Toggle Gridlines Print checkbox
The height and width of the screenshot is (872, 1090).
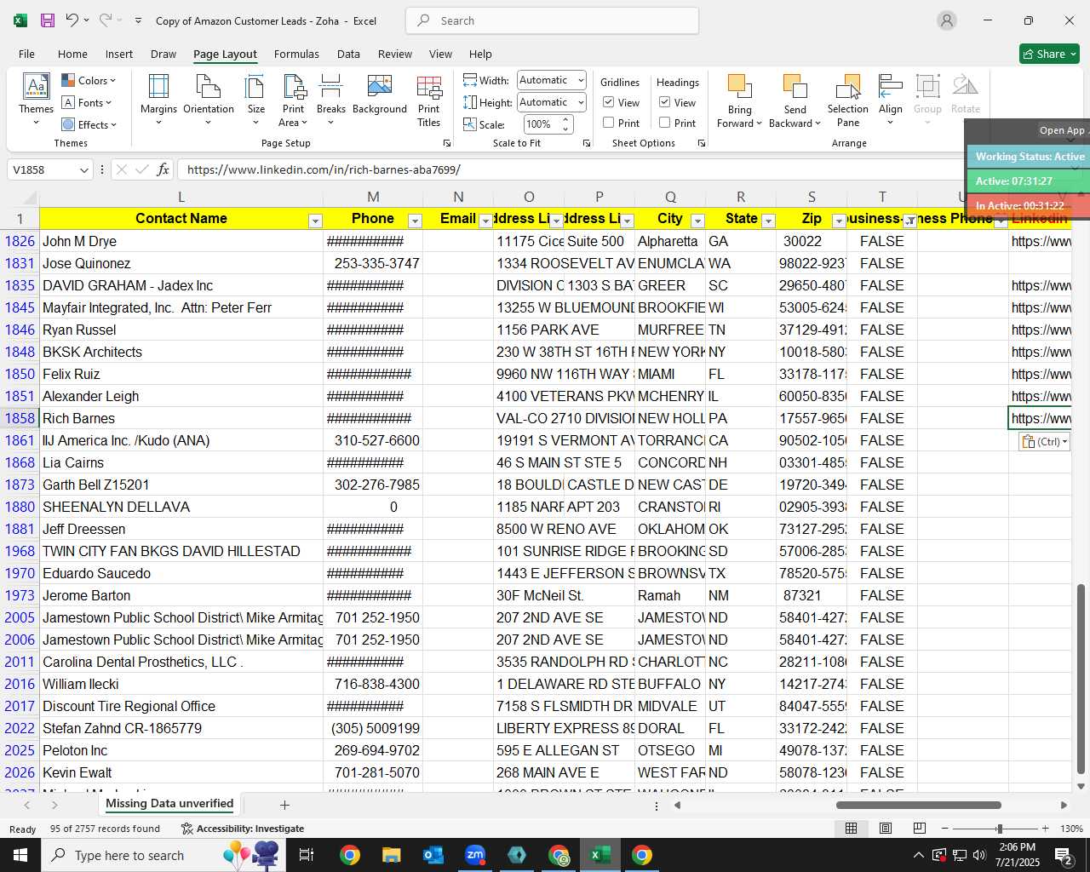click(x=609, y=123)
